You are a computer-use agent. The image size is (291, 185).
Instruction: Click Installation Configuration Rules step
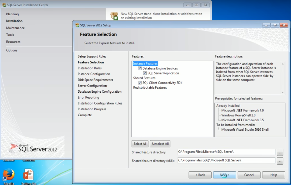pyautogui.click(x=100, y=103)
